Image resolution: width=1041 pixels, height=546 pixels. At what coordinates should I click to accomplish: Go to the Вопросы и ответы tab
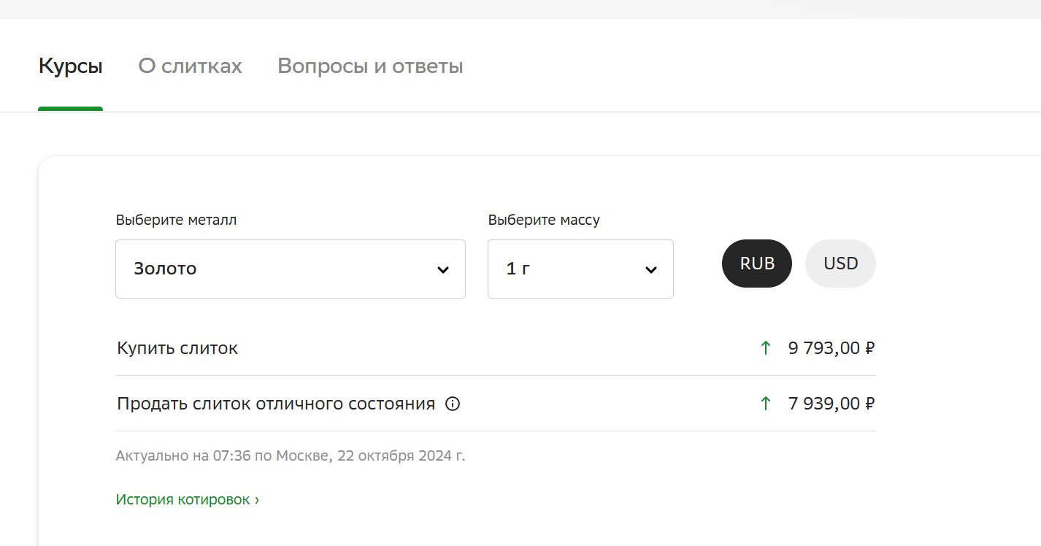click(x=370, y=66)
